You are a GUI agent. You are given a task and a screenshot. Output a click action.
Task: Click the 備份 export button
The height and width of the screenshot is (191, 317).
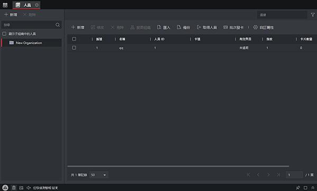click(183, 27)
